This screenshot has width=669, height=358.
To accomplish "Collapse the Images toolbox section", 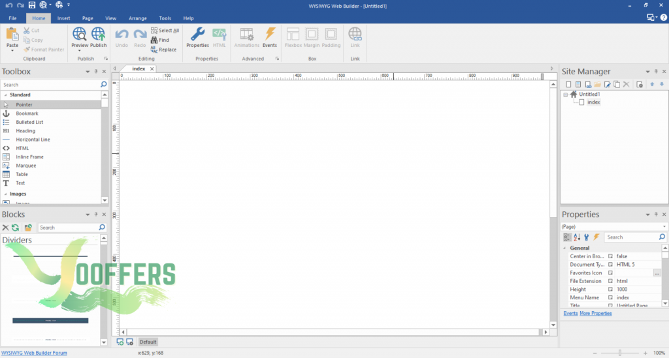I will pos(5,194).
